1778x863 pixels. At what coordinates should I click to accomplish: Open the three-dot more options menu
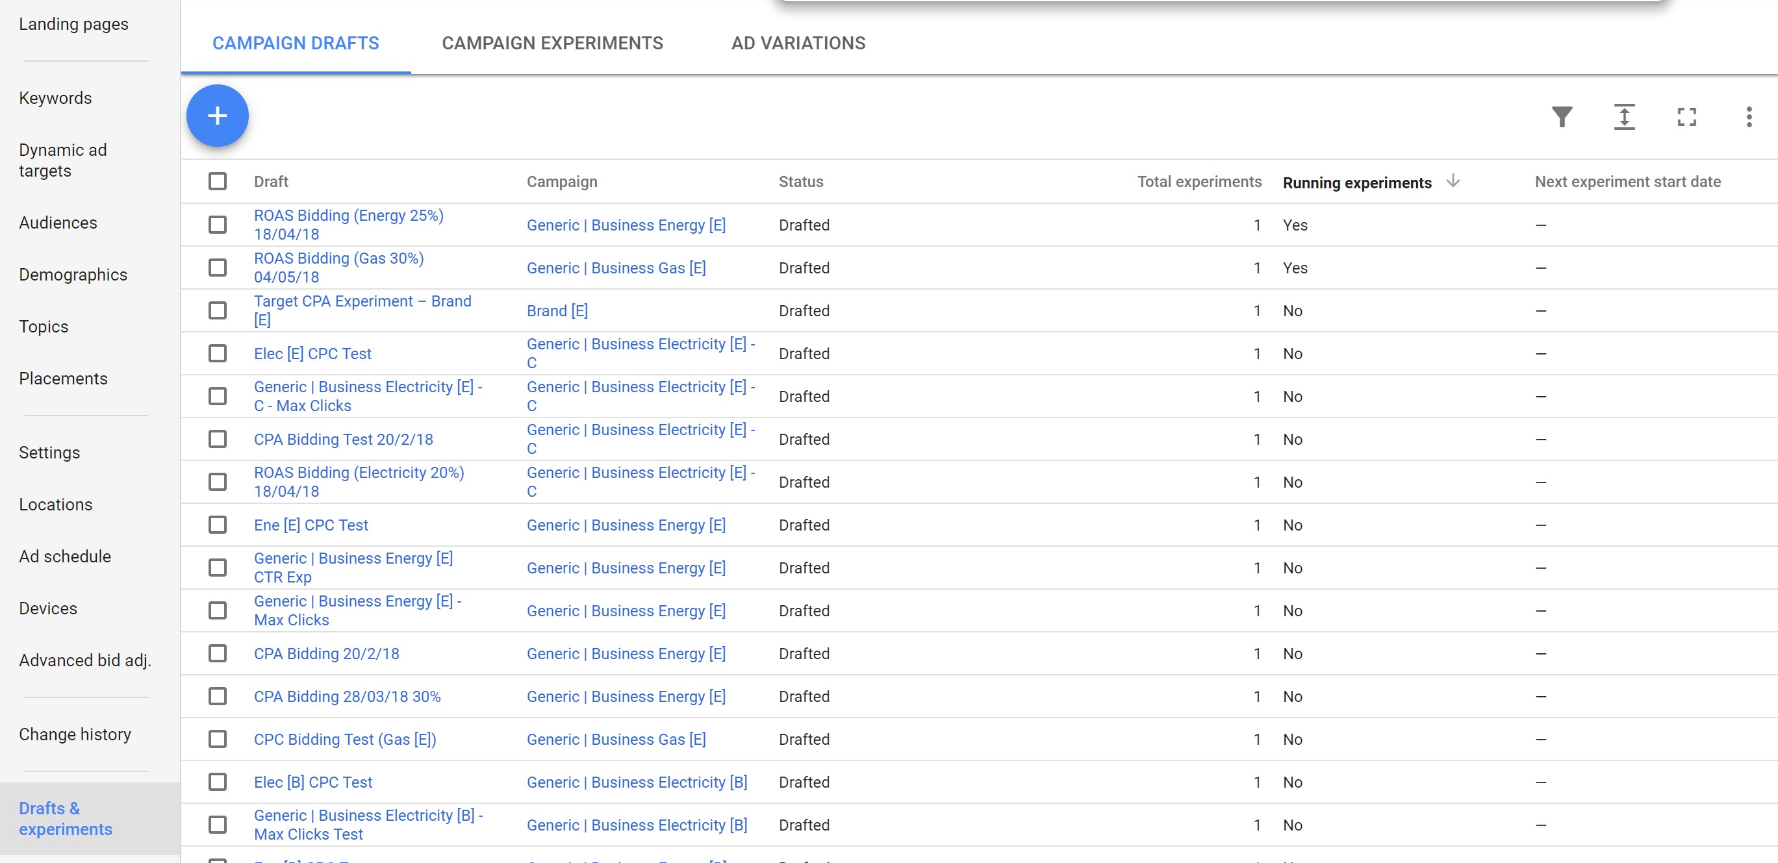coord(1748,117)
